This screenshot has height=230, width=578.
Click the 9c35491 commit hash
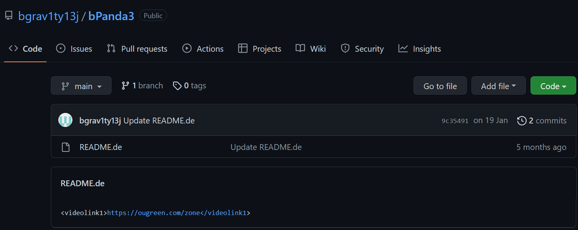click(455, 121)
